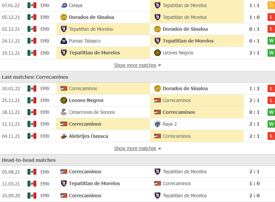Click the Pumas Tabasco crest icon
The image size is (275, 202).
pos(64,41)
